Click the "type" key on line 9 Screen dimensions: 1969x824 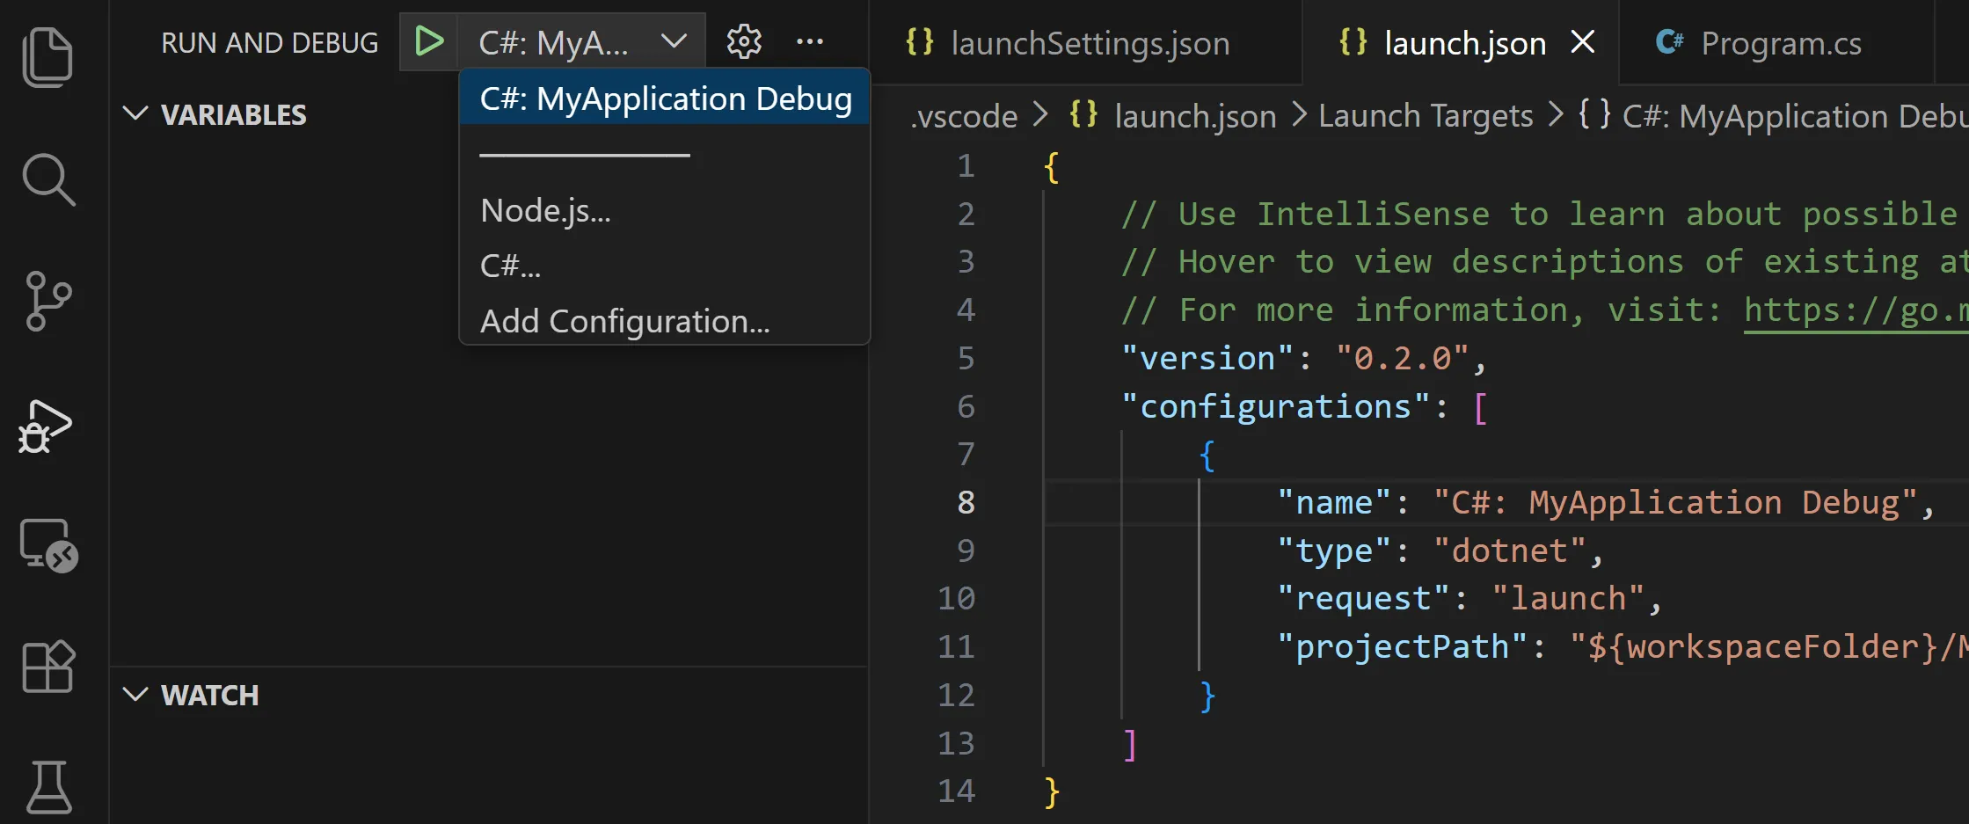pyautogui.click(x=1334, y=551)
